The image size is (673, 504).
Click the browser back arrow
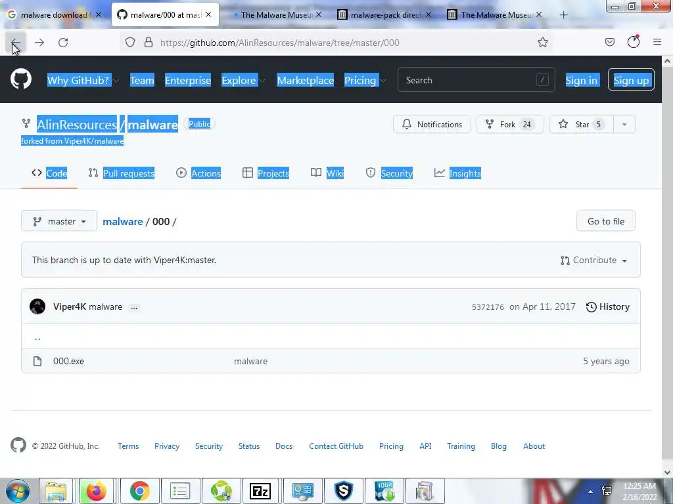[x=15, y=43]
